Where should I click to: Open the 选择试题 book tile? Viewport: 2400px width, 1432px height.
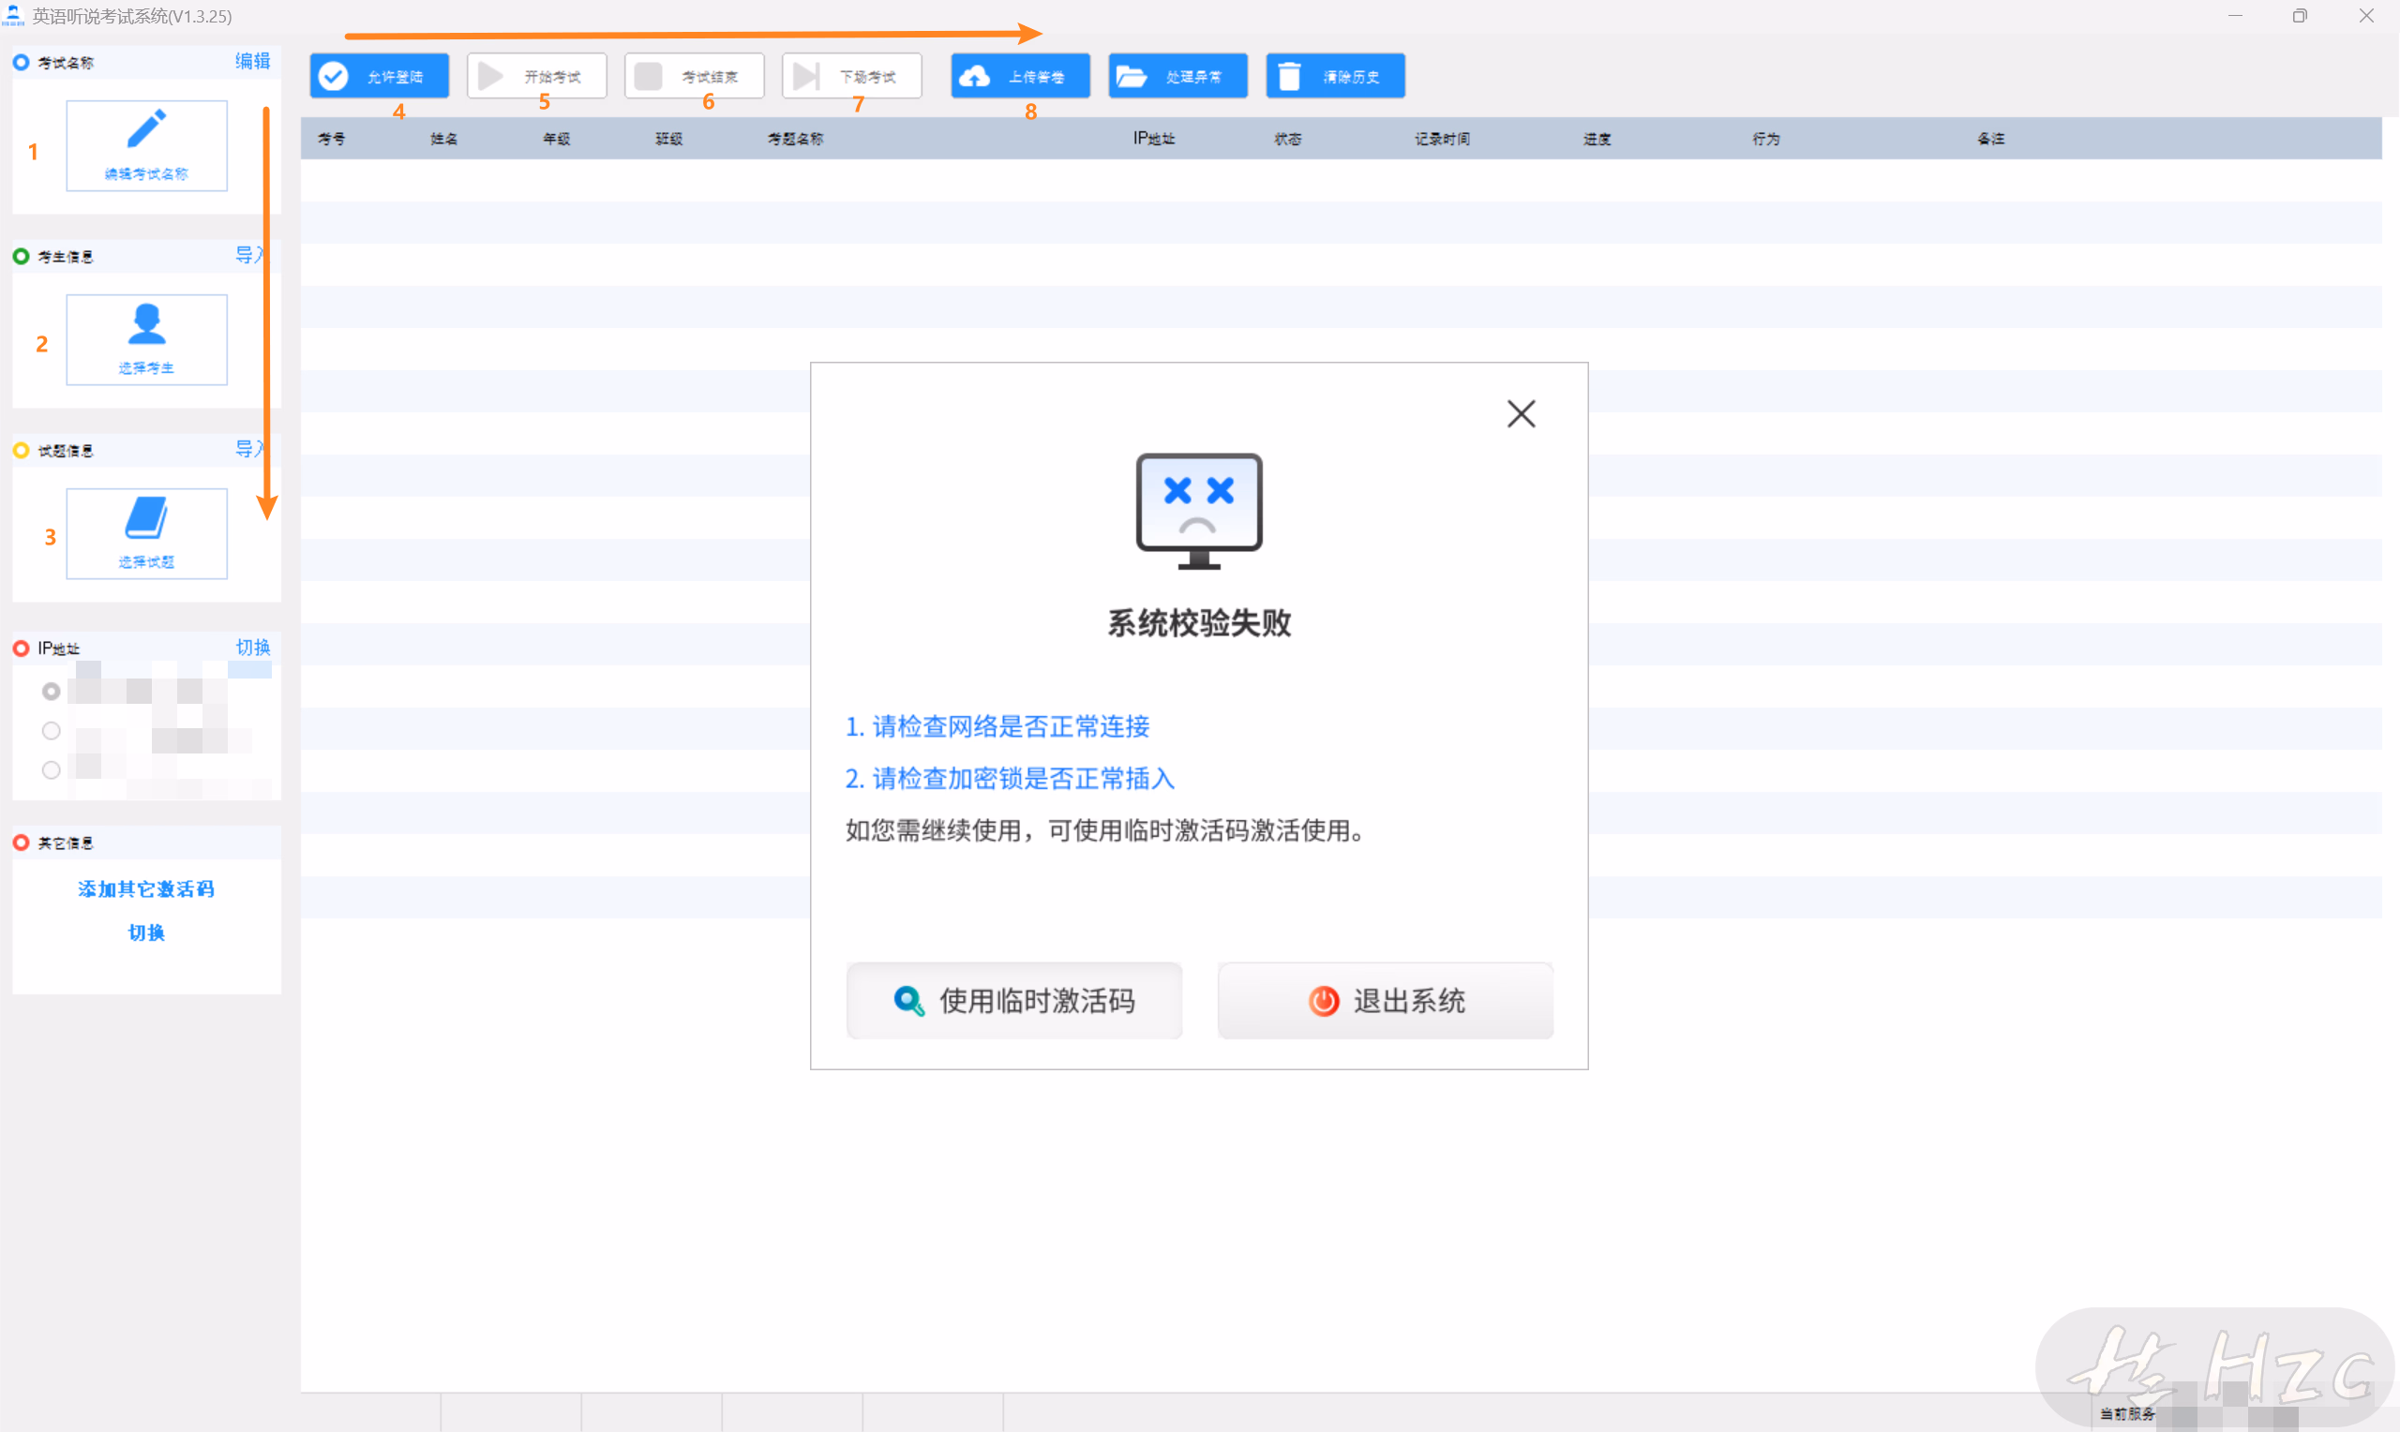pyautogui.click(x=146, y=533)
